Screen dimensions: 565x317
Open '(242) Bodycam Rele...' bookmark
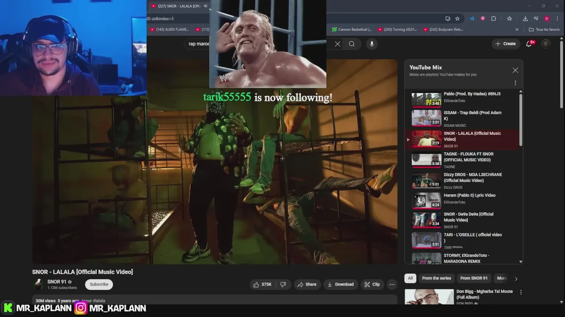pos(443,29)
